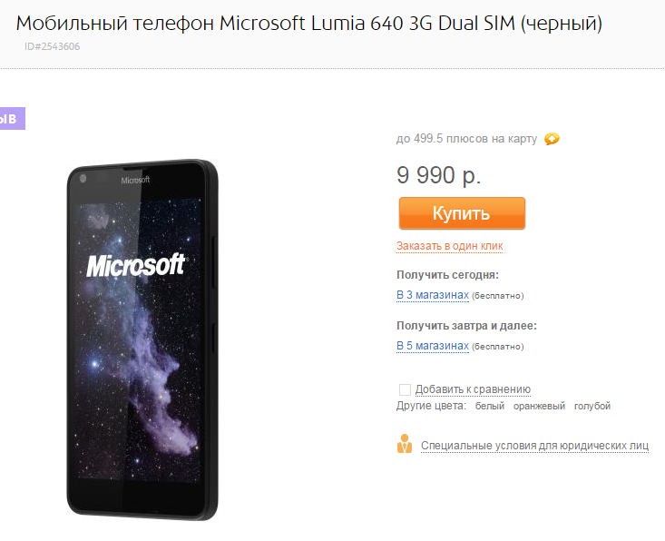Click the 9 990 р. price text
The height and width of the screenshot is (541, 665).
[438, 175]
